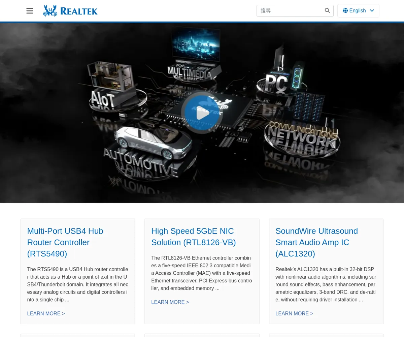Image resolution: width=404 pixels, height=337 pixels.
Task: Open Multi-Port USB4 Hub Router Controller title
Action: (65, 242)
